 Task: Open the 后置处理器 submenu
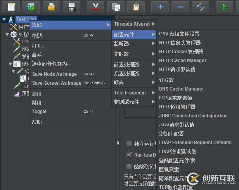134,73
